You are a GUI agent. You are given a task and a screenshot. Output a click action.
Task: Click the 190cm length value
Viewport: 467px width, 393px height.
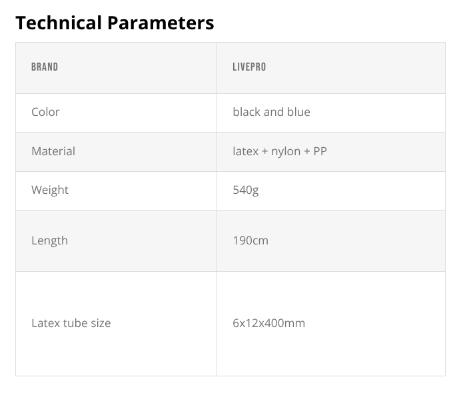point(250,240)
